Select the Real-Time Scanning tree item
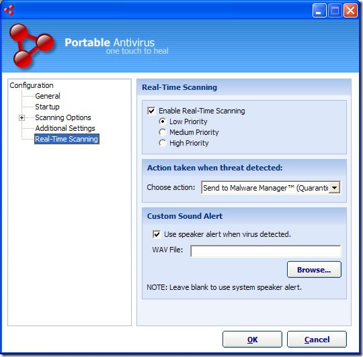The image size is (363, 357). tap(67, 139)
